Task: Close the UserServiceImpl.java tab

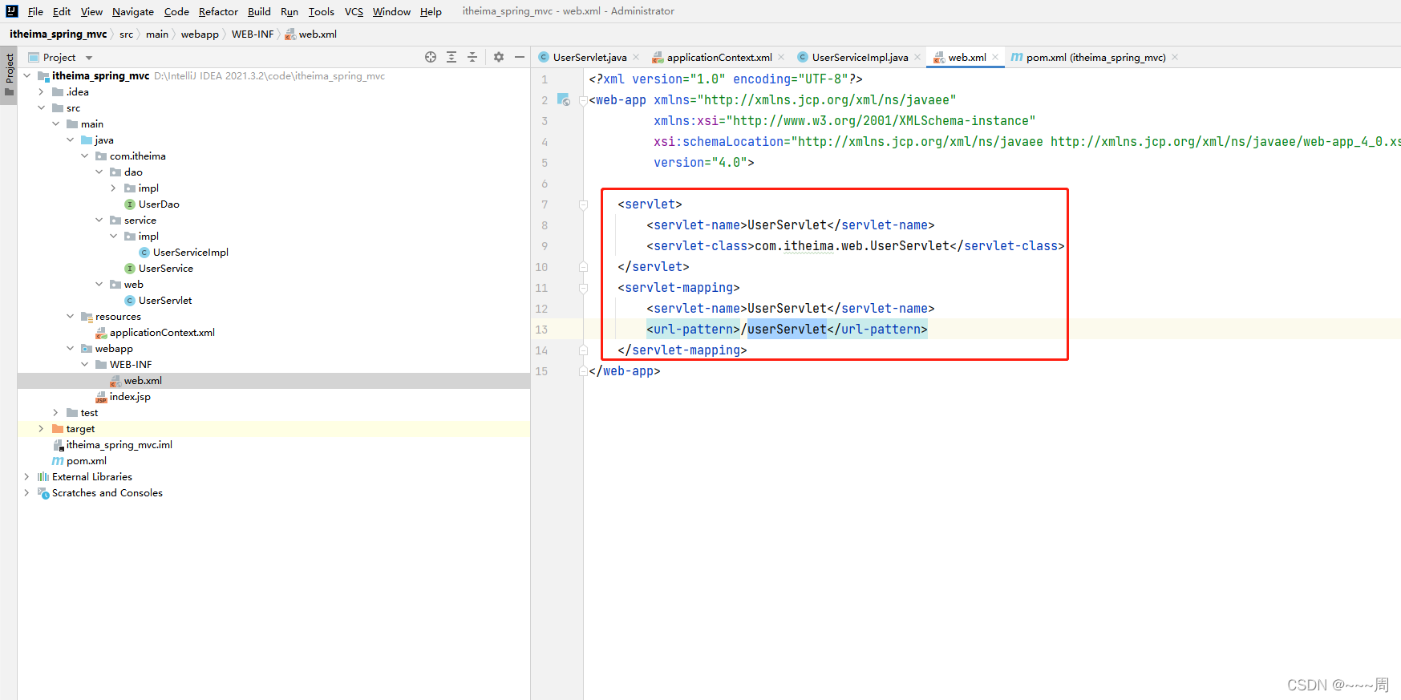Action: [917, 57]
